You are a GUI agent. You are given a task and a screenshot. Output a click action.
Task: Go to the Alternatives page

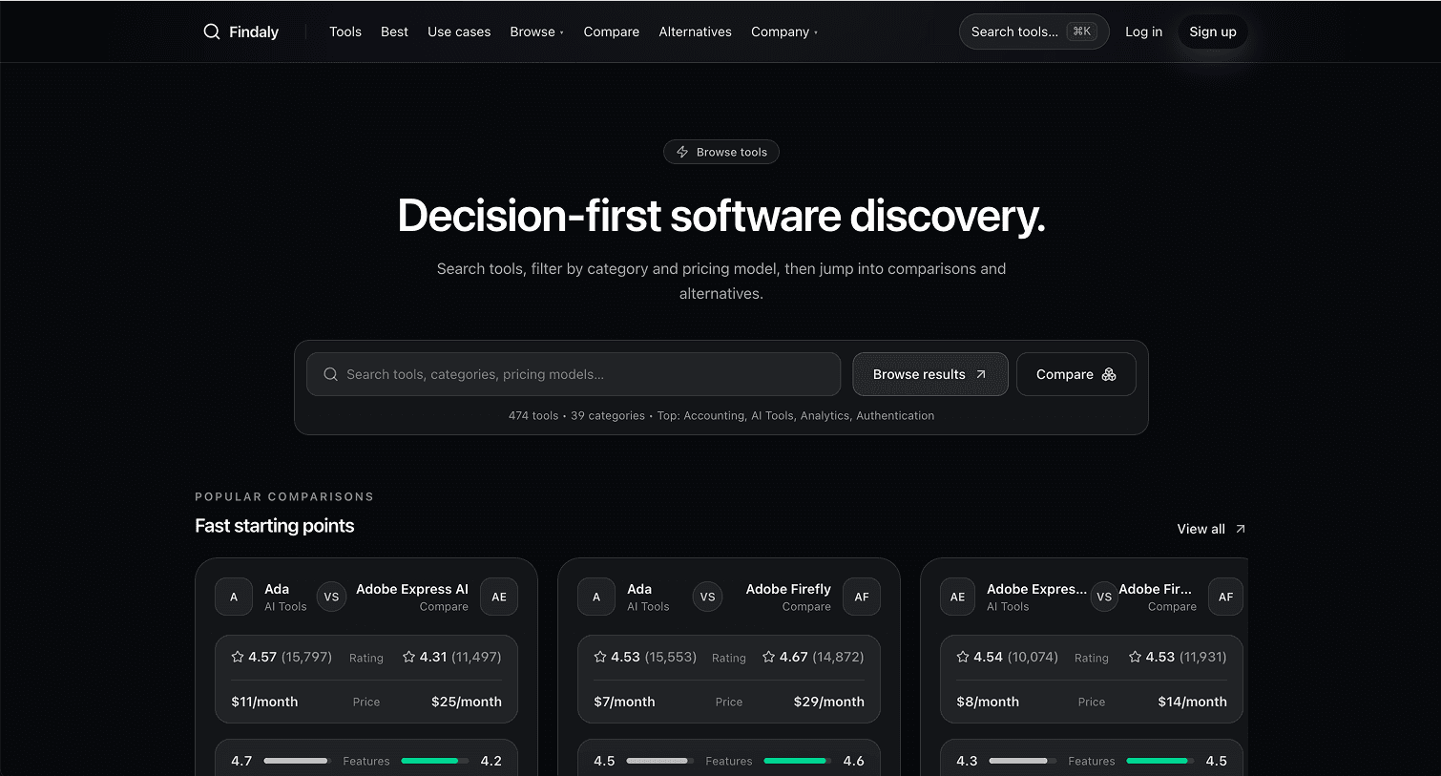(695, 31)
